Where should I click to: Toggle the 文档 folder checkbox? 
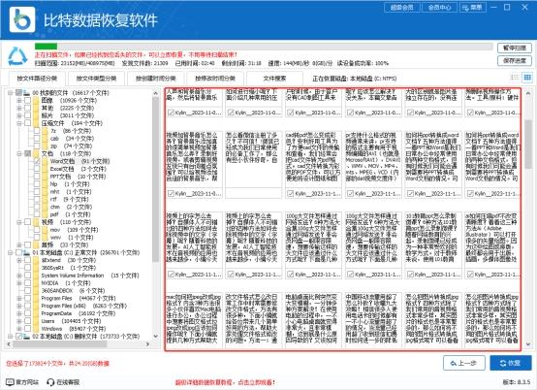tap(28, 153)
